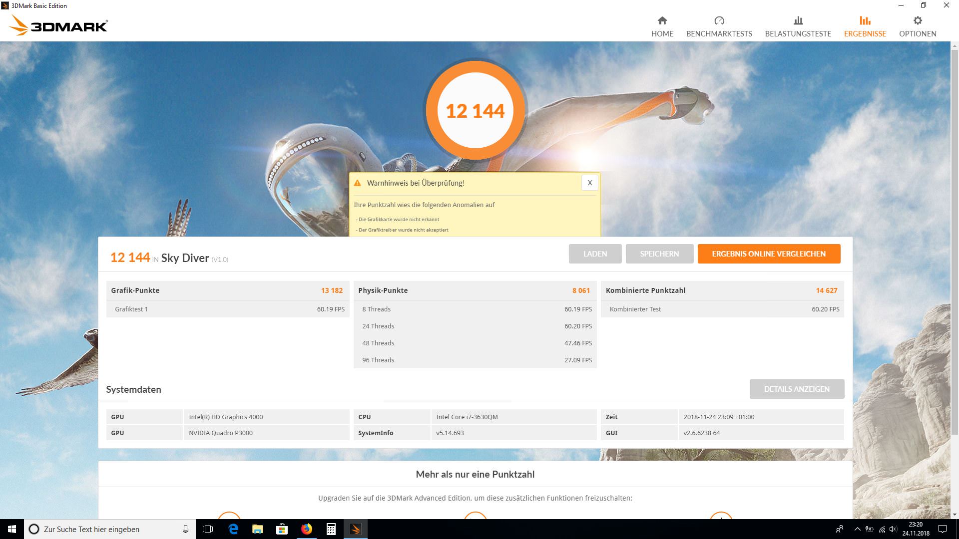Dismiss the Warnhinweis warning box

coord(589,183)
